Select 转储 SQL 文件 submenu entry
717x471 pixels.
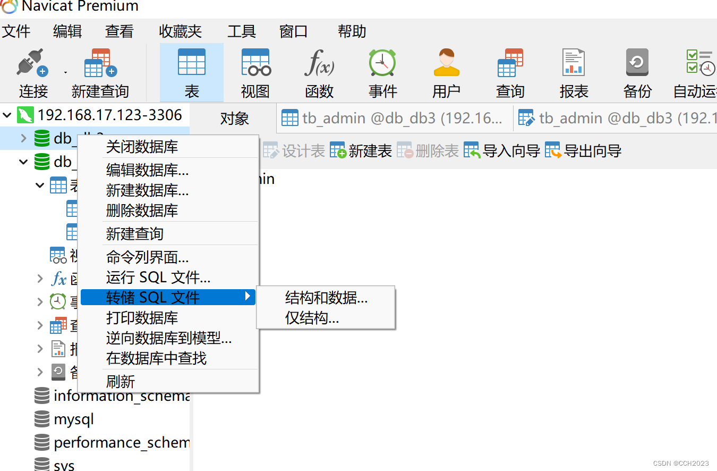[168, 297]
